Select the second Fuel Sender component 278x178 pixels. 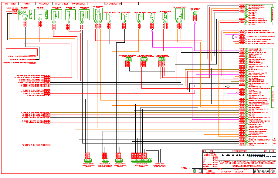coord(40,14)
